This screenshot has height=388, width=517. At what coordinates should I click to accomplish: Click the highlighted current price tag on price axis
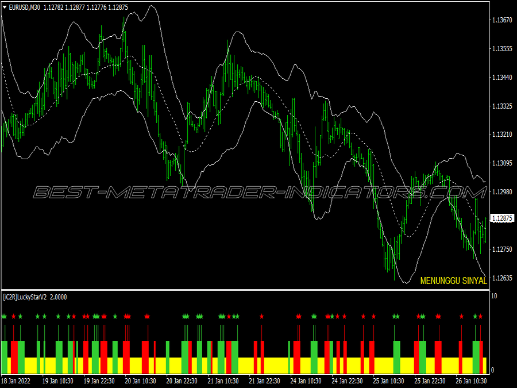pyautogui.click(x=503, y=218)
